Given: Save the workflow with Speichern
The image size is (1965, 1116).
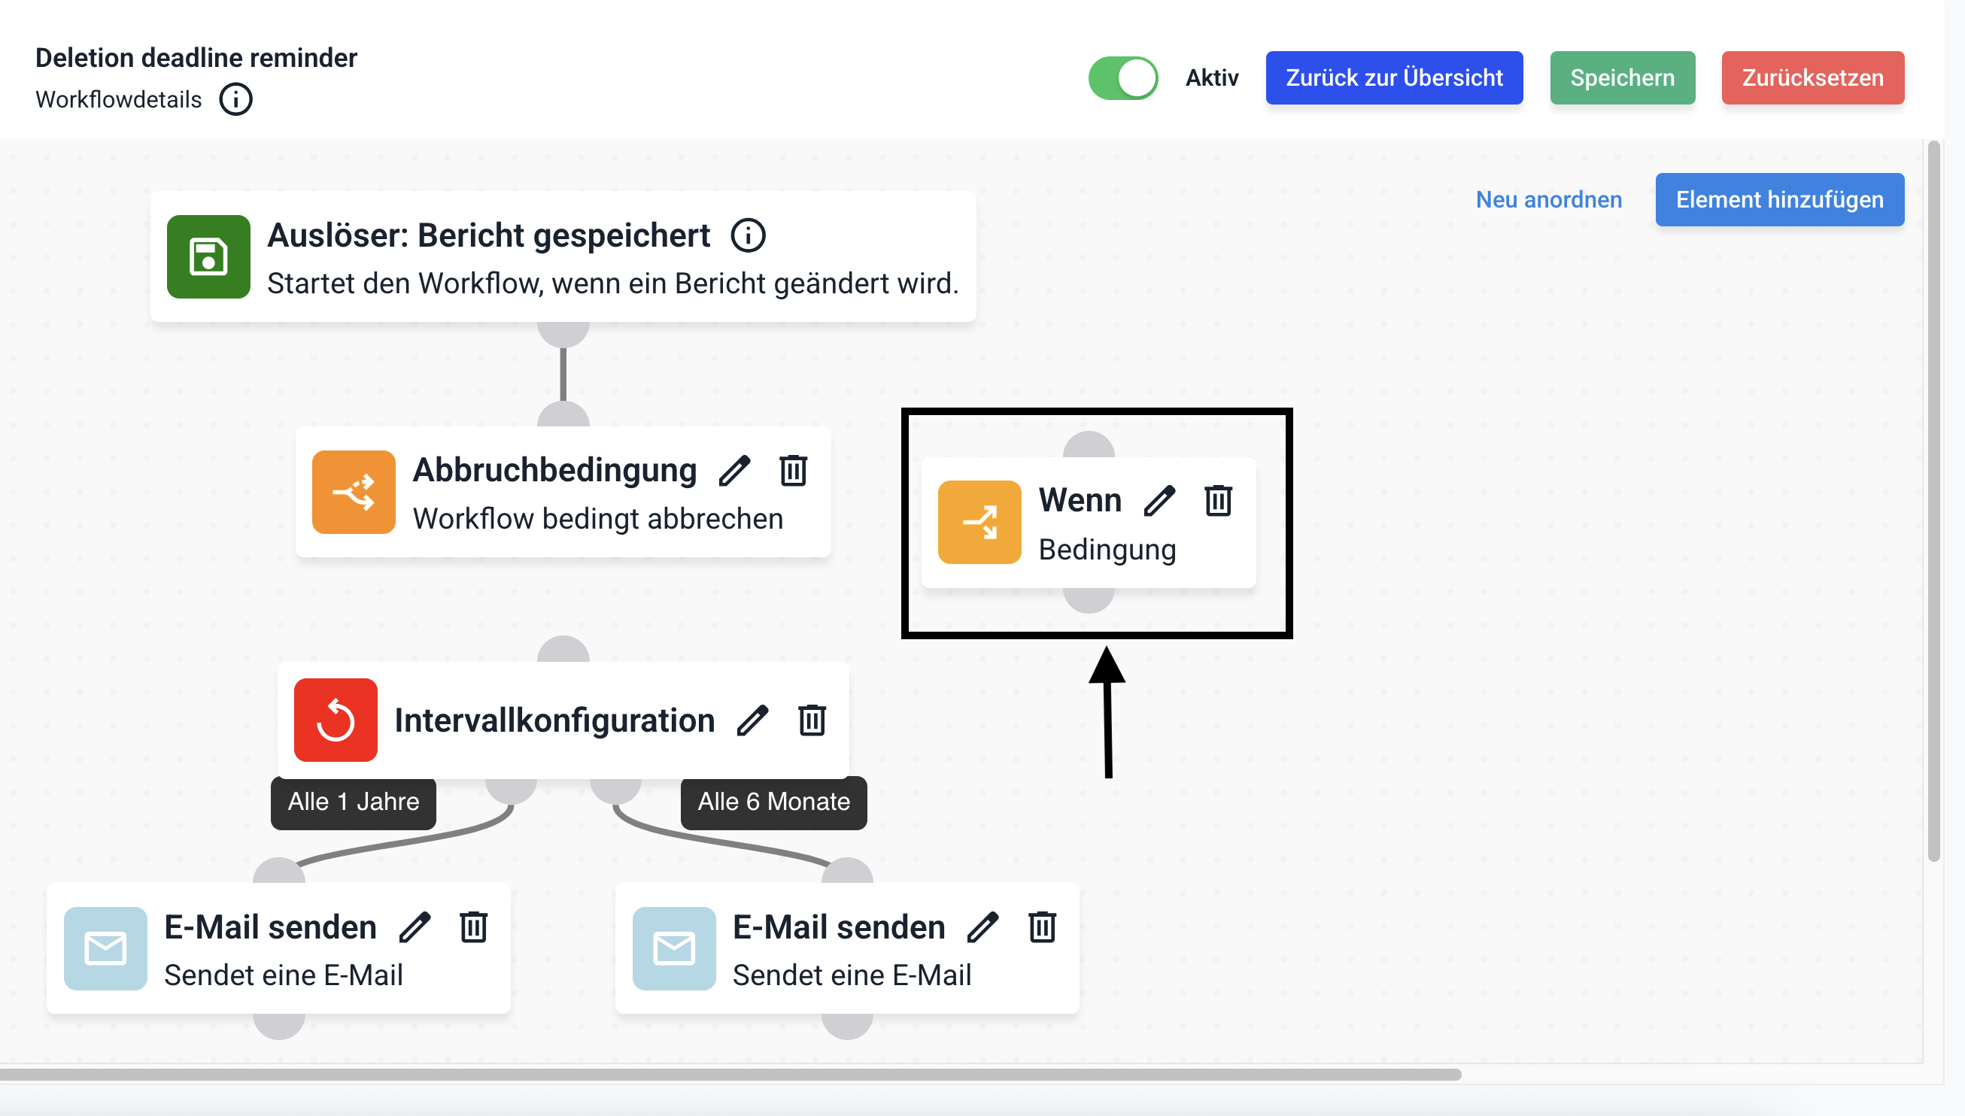Looking at the screenshot, I should (1621, 77).
